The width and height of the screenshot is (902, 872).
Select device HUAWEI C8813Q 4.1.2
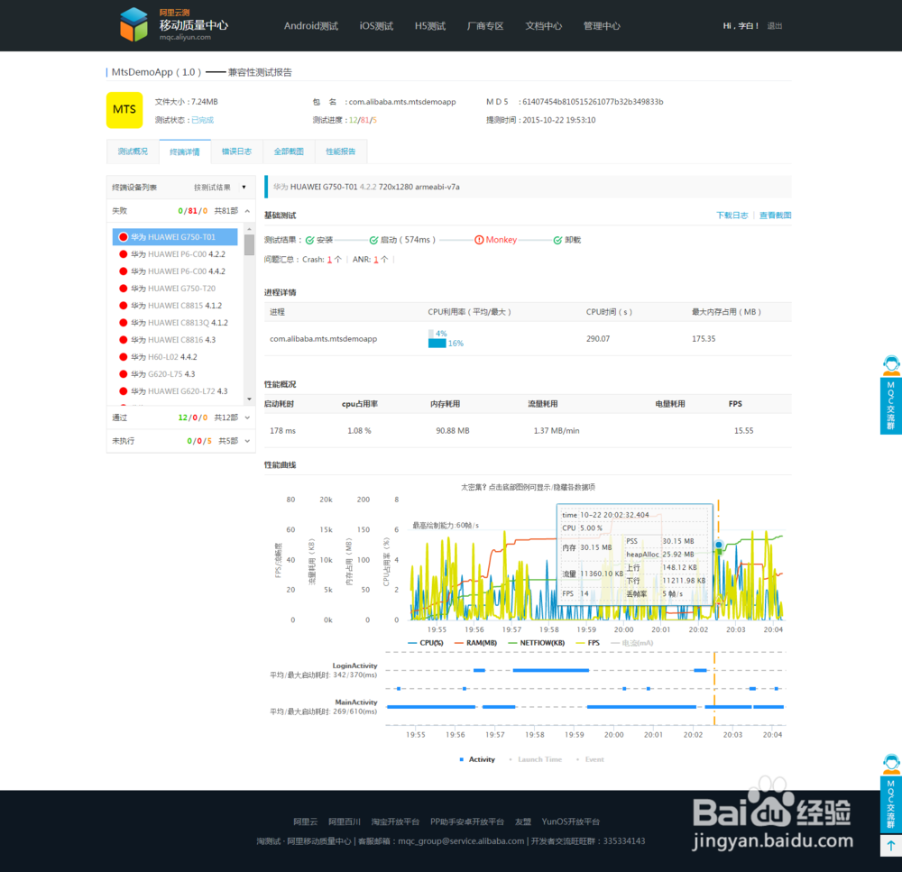pos(178,323)
